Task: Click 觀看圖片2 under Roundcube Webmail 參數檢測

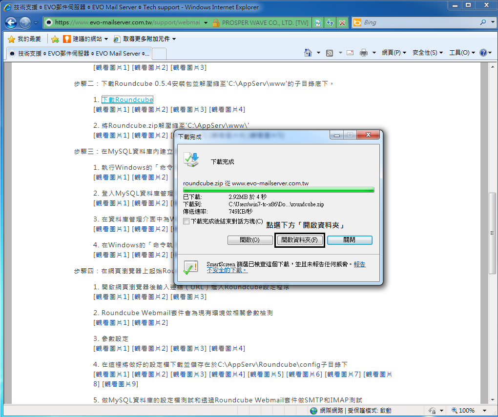Action: point(150,323)
